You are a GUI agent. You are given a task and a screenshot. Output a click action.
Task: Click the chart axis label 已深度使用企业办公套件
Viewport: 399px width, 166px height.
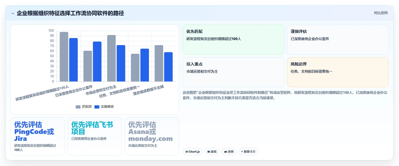click(74, 91)
